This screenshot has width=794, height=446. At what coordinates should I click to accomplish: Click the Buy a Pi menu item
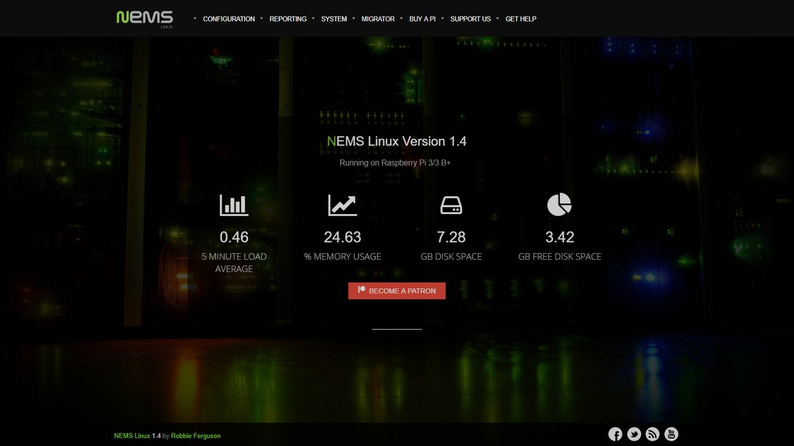tap(422, 19)
